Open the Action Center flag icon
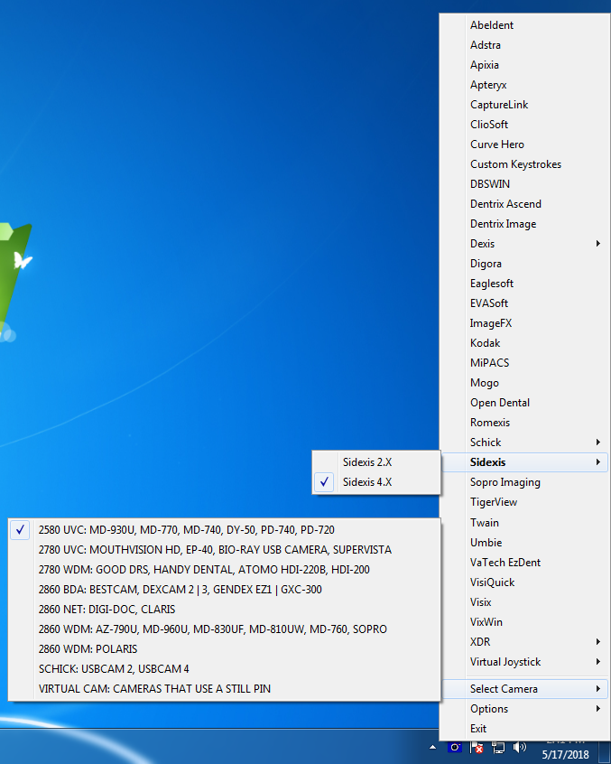This screenshot has height=764, width=611. click(477, 747)
